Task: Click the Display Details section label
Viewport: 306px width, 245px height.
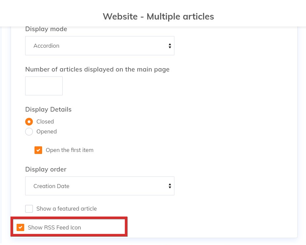Action: click(48, 109)
